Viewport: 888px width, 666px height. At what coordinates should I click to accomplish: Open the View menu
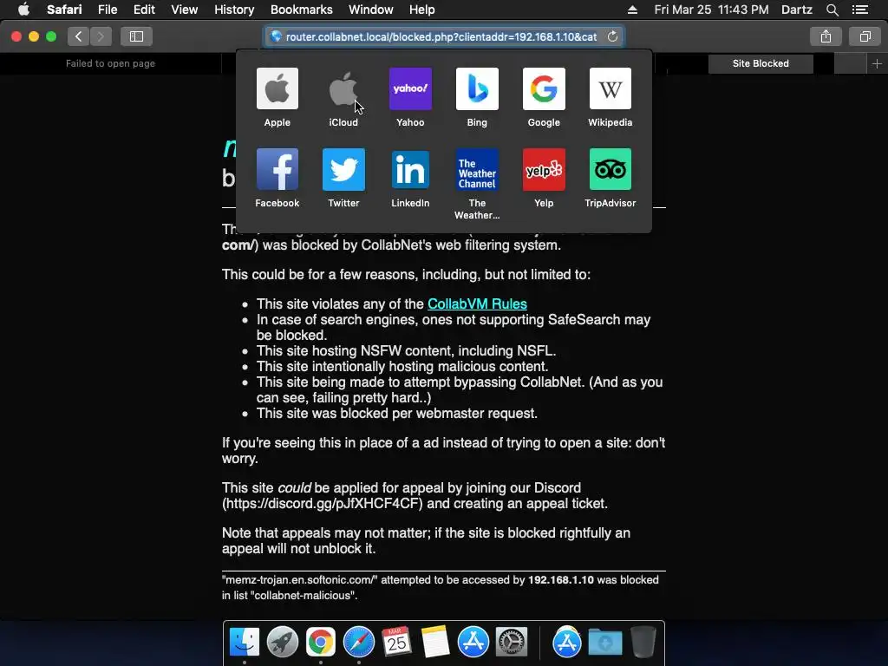184,10
